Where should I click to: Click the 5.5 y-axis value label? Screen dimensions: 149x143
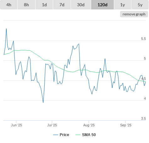click(x=143, y=39)
